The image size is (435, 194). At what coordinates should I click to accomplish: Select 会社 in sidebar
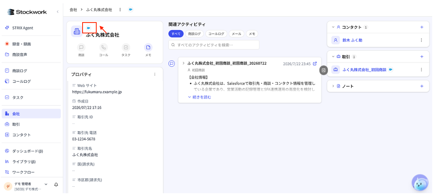31,114
